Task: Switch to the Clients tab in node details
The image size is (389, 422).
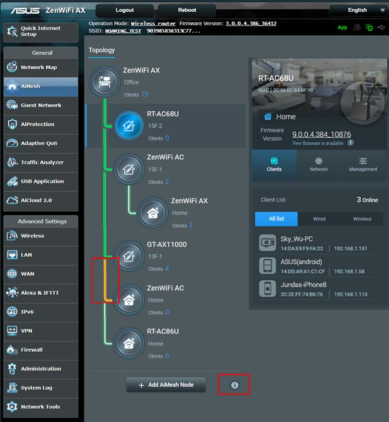Action: click(274, 165)
